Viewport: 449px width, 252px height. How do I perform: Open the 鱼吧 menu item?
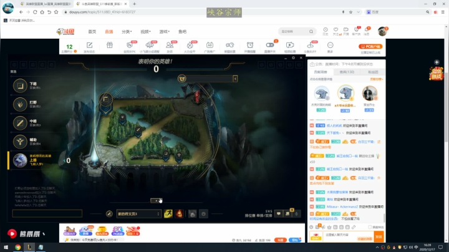pos(182,31)
